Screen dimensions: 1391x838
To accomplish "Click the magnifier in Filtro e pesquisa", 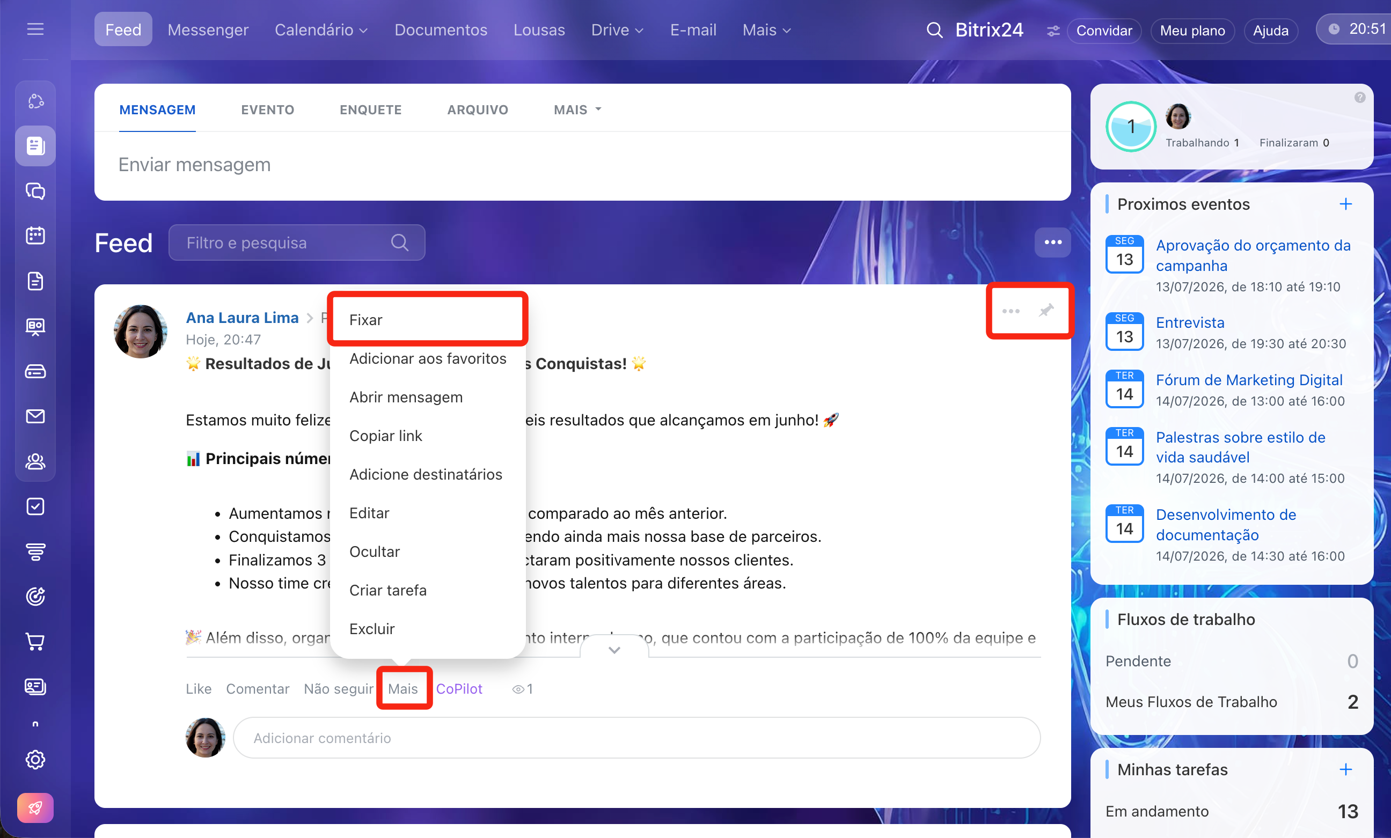I will pyautogui.click(x=400, y=242).
